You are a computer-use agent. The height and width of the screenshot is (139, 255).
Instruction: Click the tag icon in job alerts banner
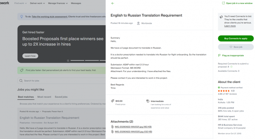click(x=22, y=70)
